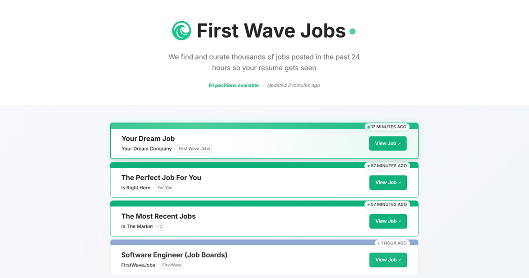This screenshot has height=278, width=529.
Task: Click the Updated 2 minutes ago text
Action: point(294,85)
